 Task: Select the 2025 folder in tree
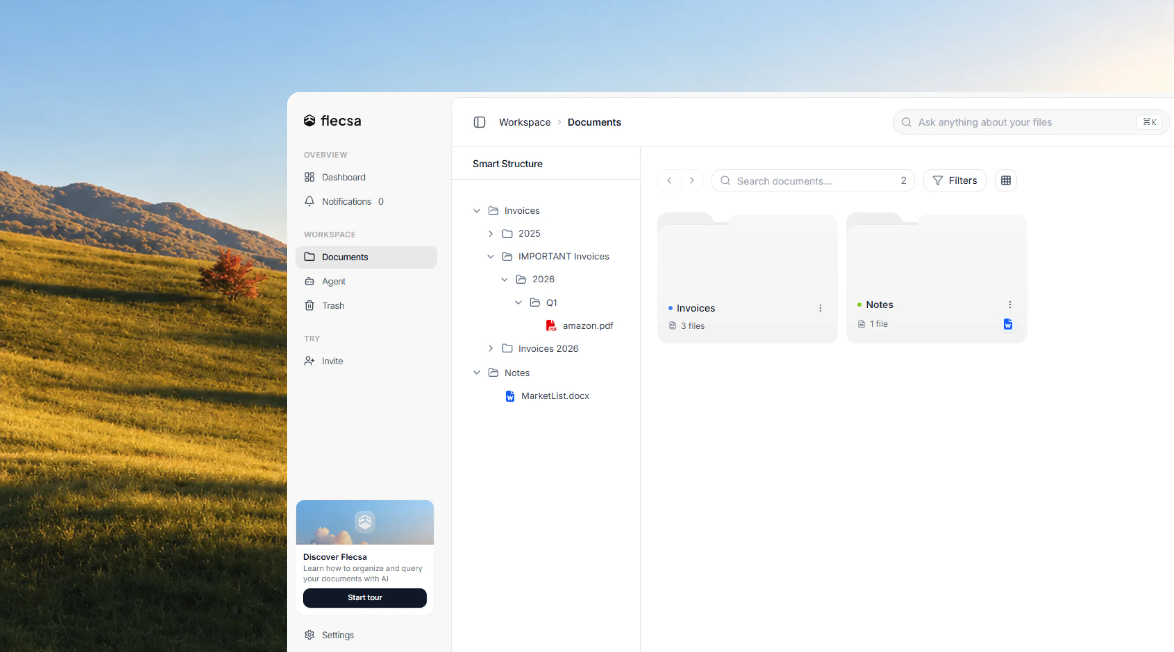point(521,234)
